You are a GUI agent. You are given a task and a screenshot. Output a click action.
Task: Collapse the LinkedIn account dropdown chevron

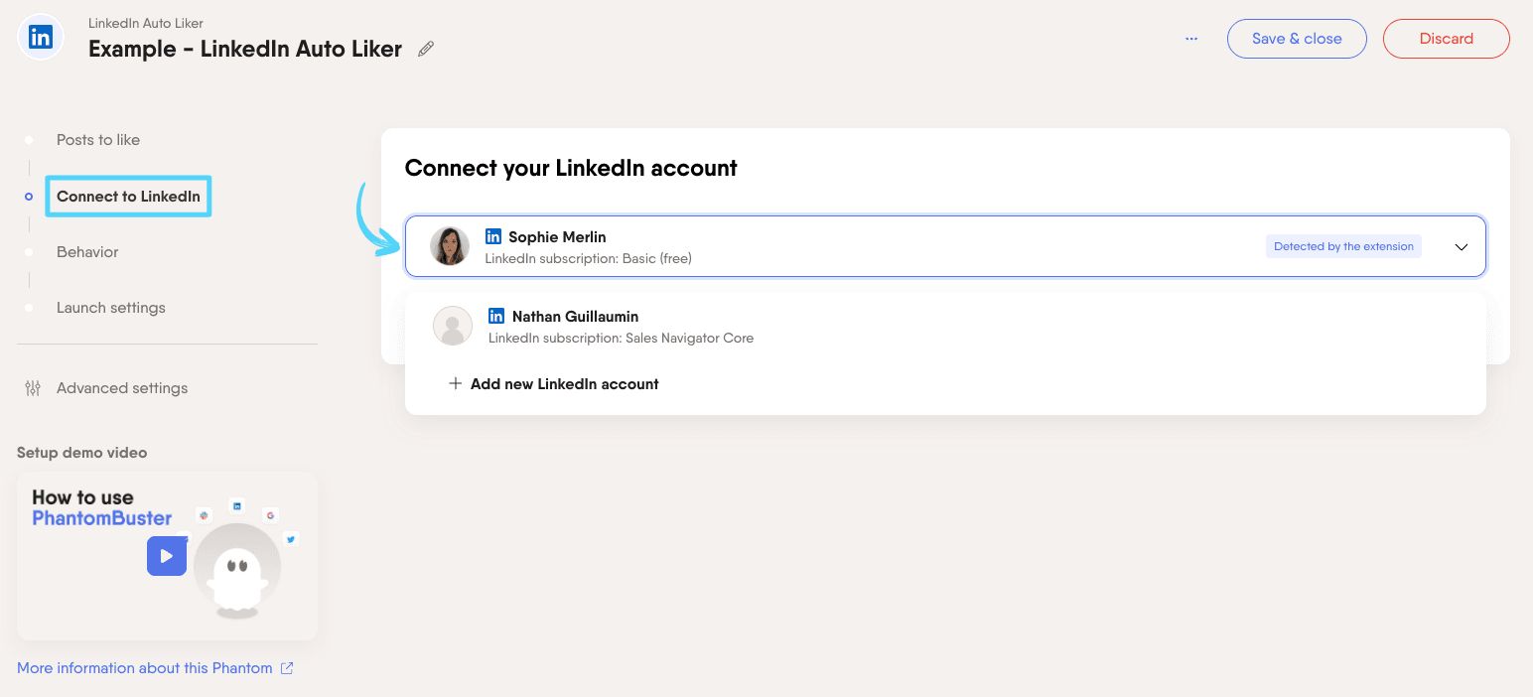pyautogui.click(x=1461, y=247)
